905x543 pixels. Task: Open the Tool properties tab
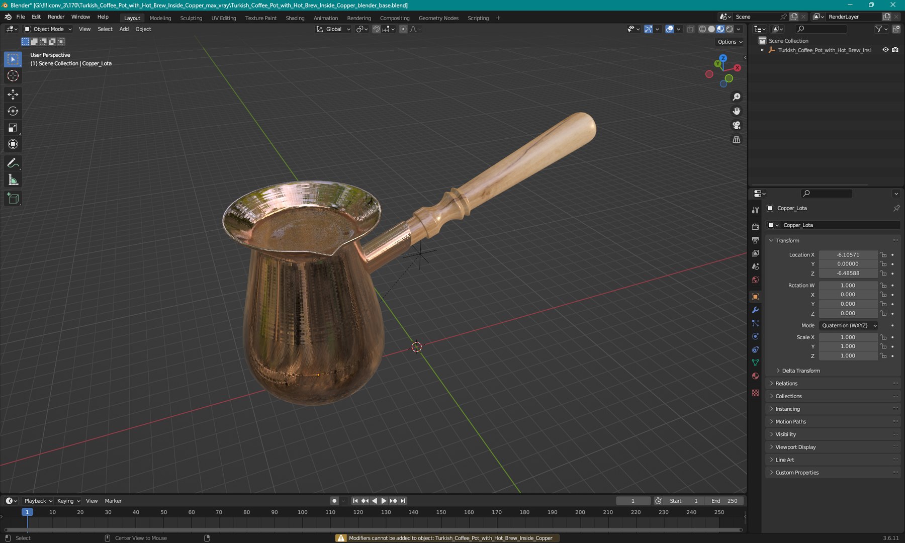(755, 210)
